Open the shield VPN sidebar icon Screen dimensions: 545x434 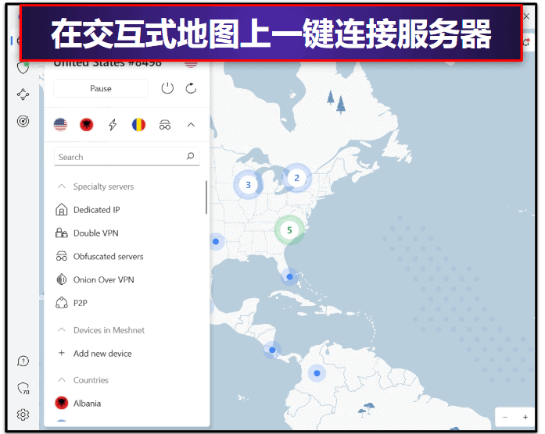23,67
